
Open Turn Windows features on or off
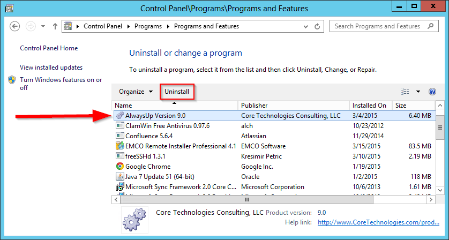[61, 84]
